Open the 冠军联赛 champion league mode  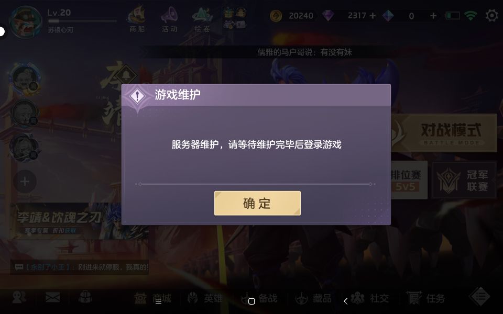(464, 180)
